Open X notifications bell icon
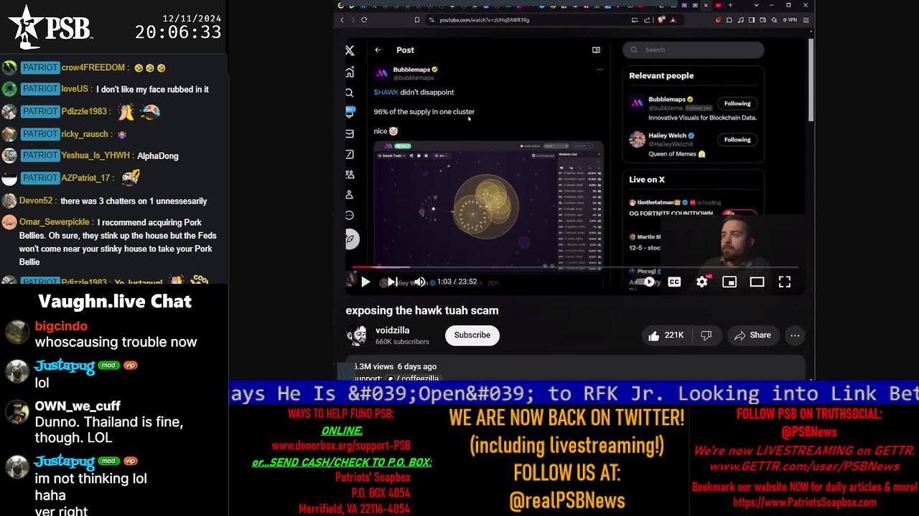 (350, 113)
